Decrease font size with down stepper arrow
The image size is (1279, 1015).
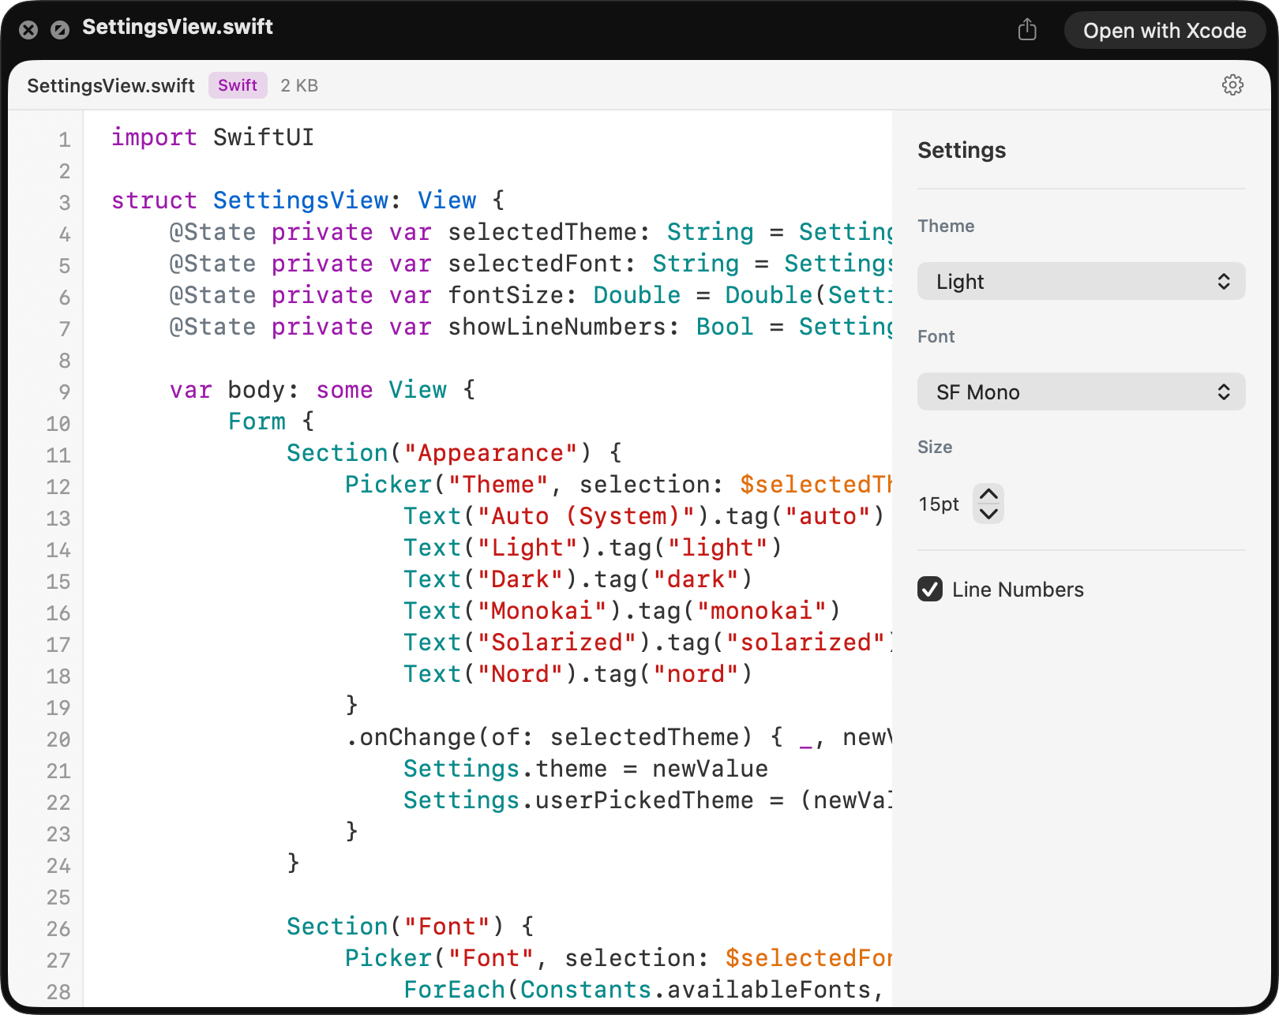[988, 514]
